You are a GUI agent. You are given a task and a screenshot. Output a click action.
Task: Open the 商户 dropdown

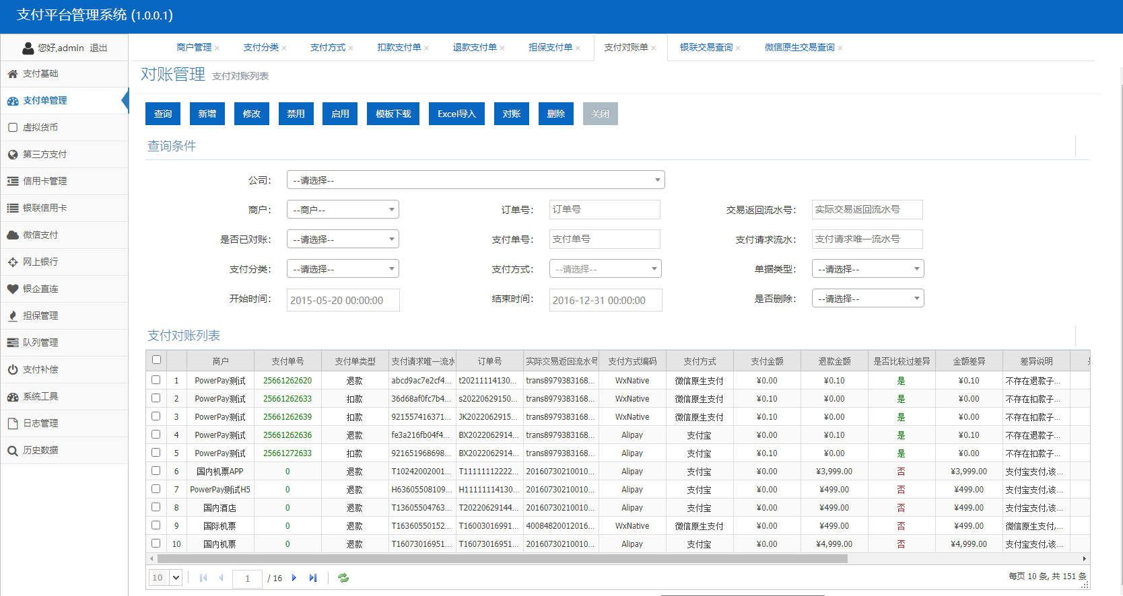pos(343,209)
